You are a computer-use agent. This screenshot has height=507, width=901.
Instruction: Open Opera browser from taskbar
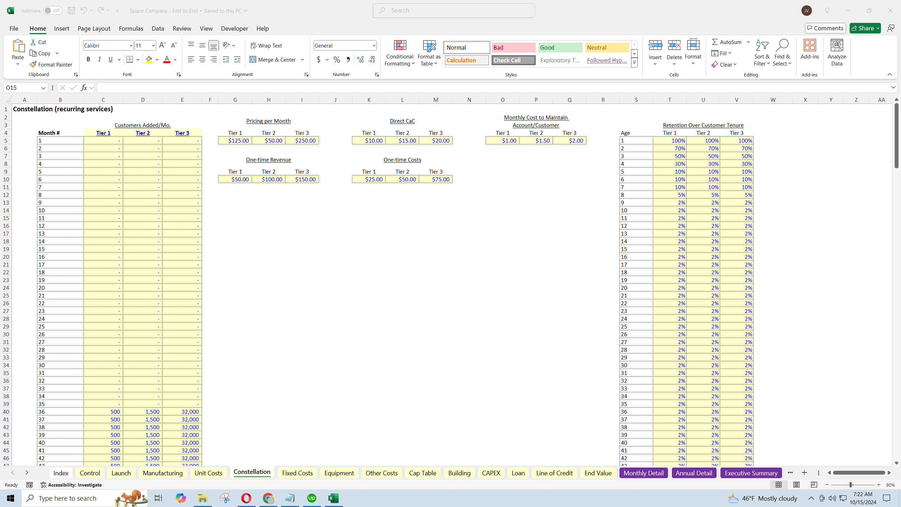[x=246, y=498]
